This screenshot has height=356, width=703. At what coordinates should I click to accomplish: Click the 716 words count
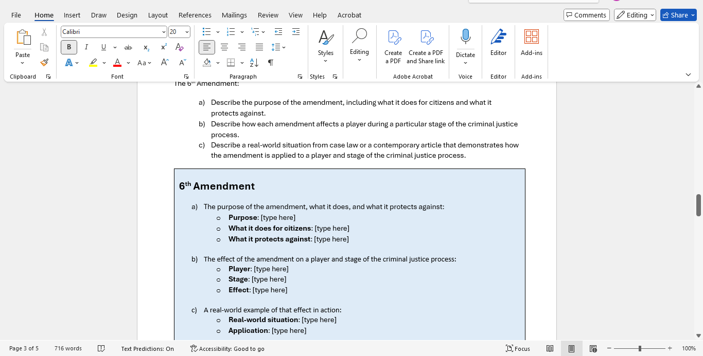pyautogui.click(x=68, y=348)
